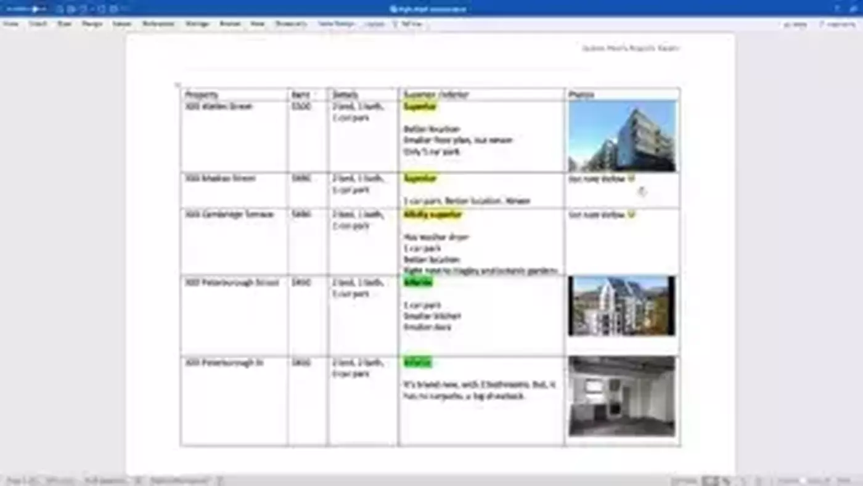Click the Tell me lightbulb icon

395,24
